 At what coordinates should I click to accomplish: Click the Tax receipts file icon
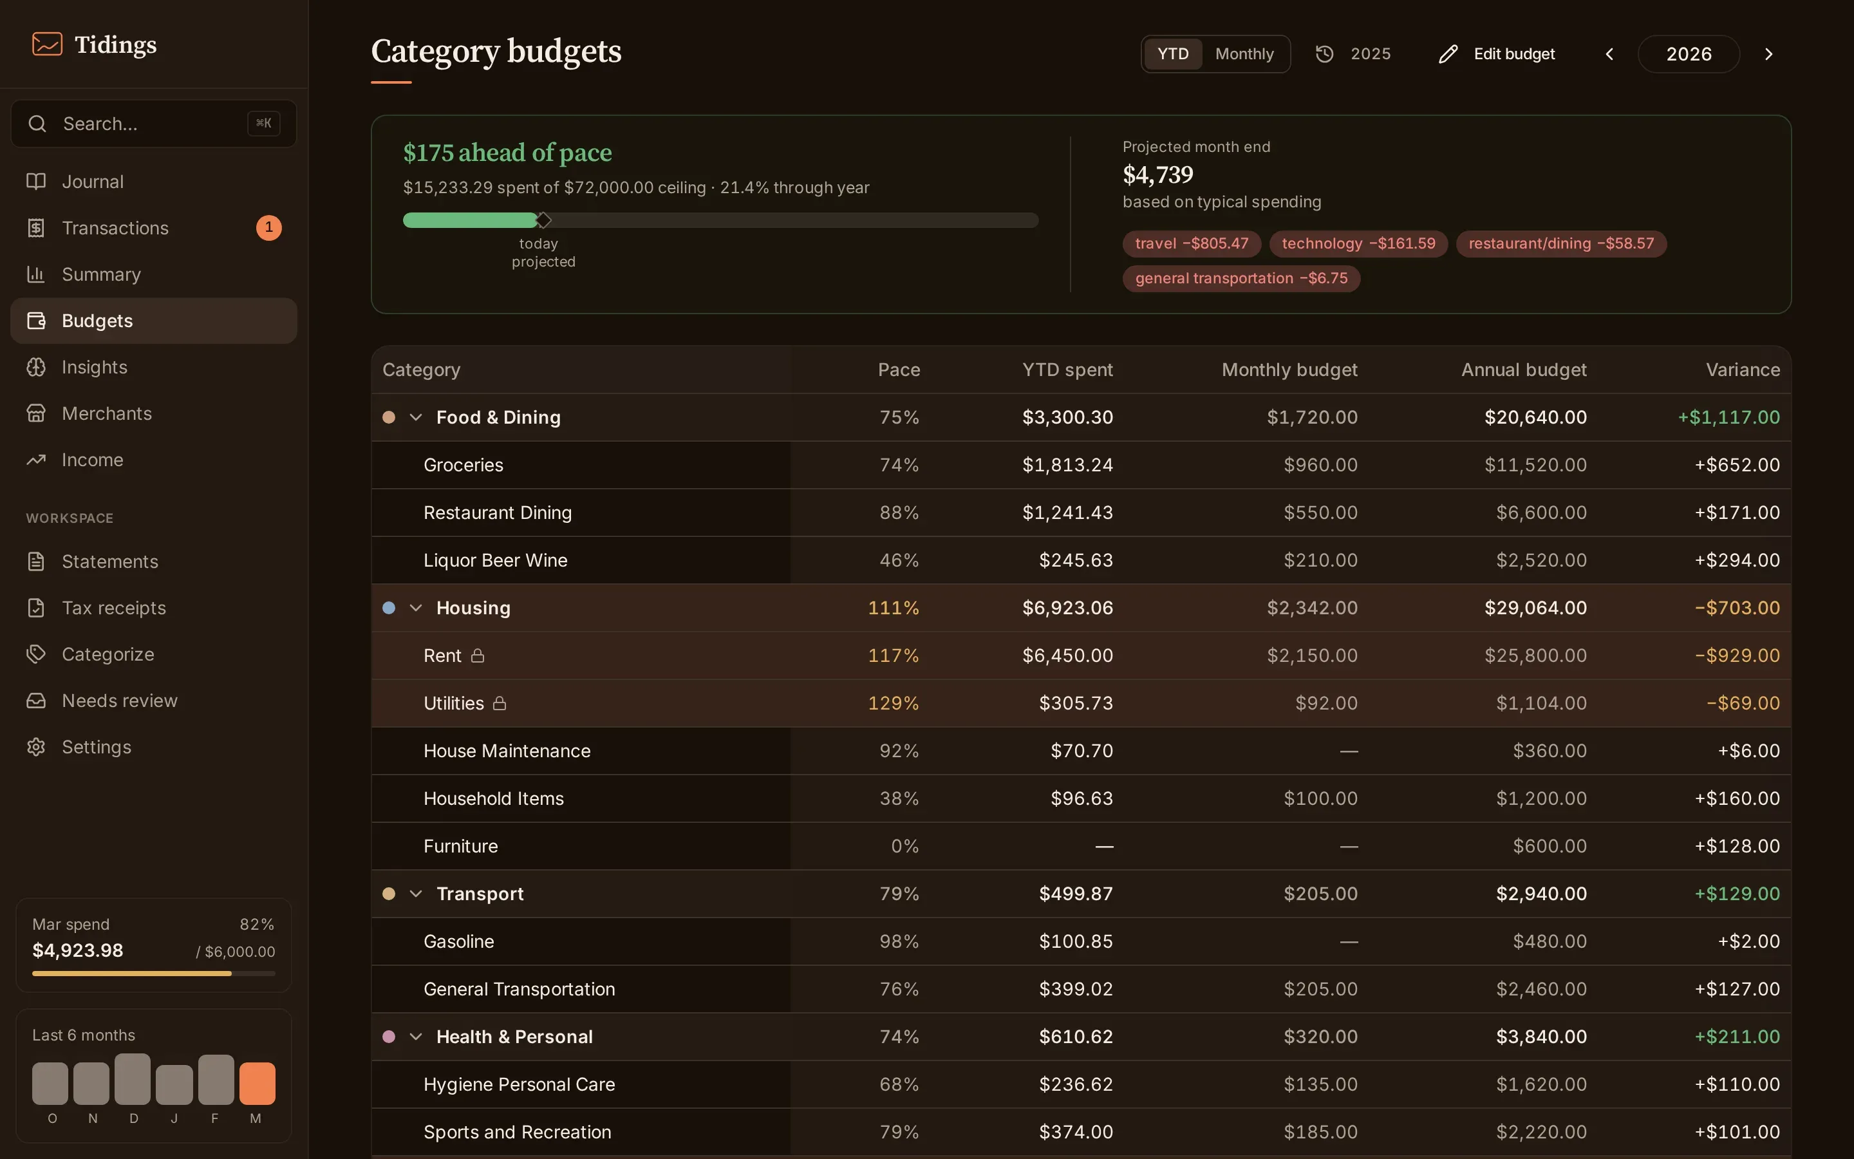click(36, 608)
